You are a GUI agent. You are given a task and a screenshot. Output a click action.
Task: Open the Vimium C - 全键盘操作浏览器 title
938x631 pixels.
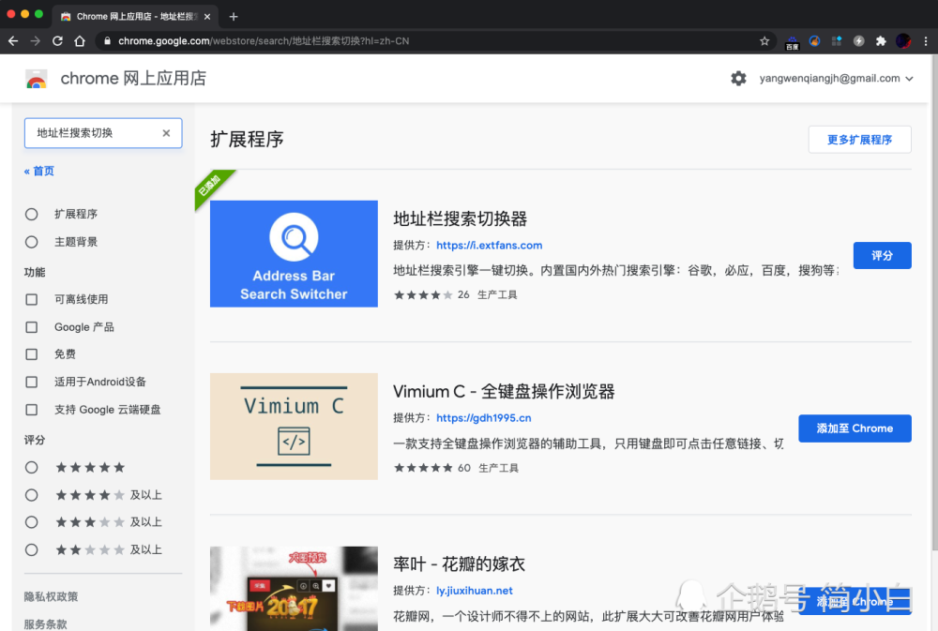pos(504,392)
